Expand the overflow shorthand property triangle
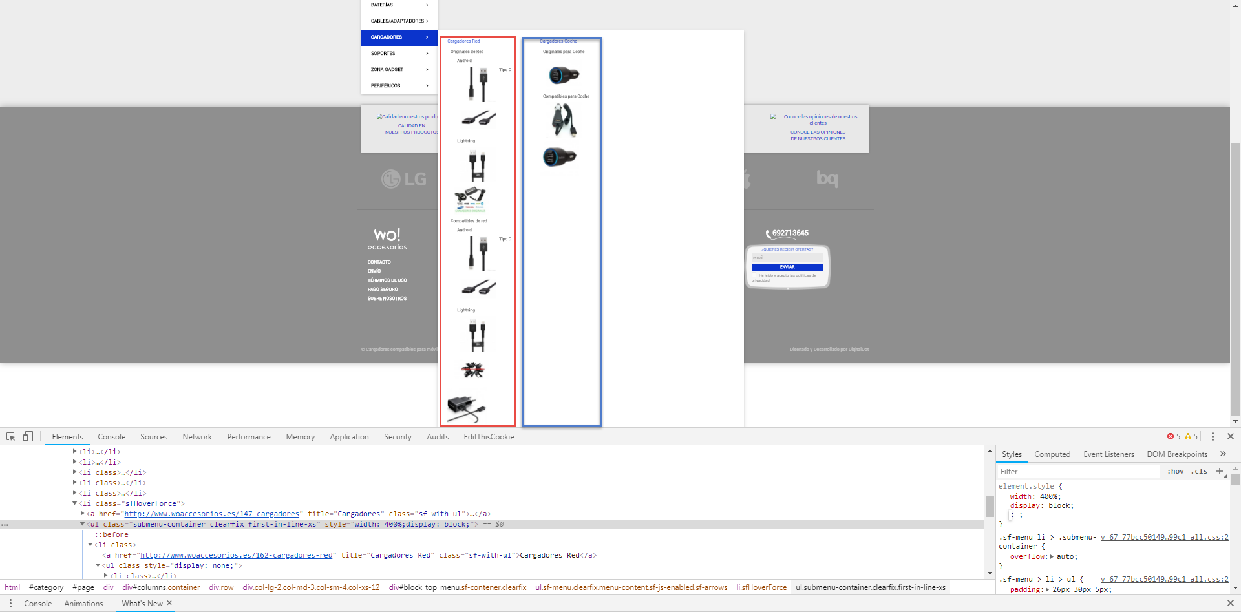The height and width of the screenshot is (612, 1241). point(1052,556)
